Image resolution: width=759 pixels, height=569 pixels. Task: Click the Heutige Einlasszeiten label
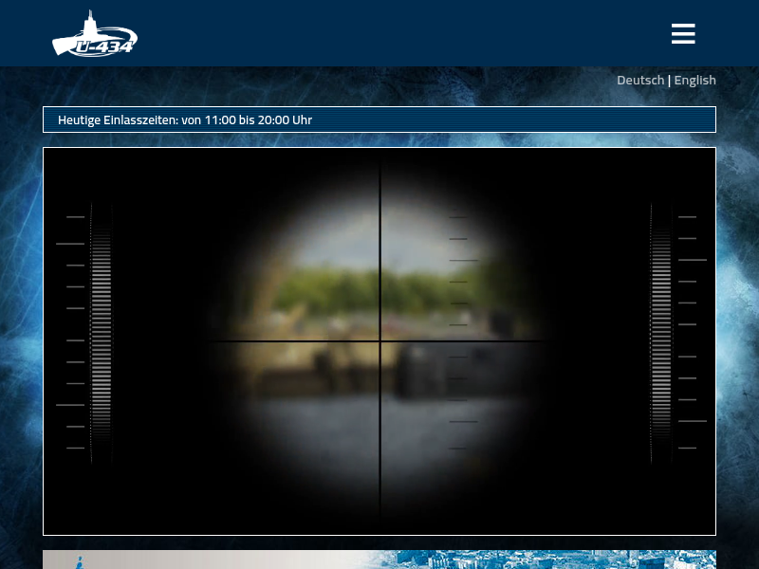point(118,120)
